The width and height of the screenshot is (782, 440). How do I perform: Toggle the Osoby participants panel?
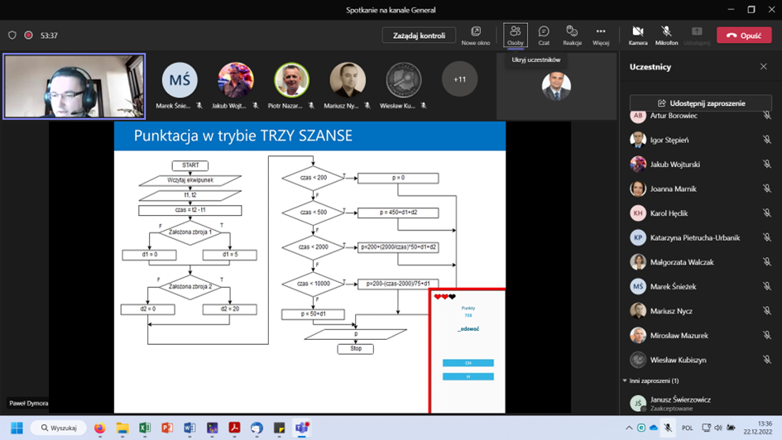[x=516, y=35]
